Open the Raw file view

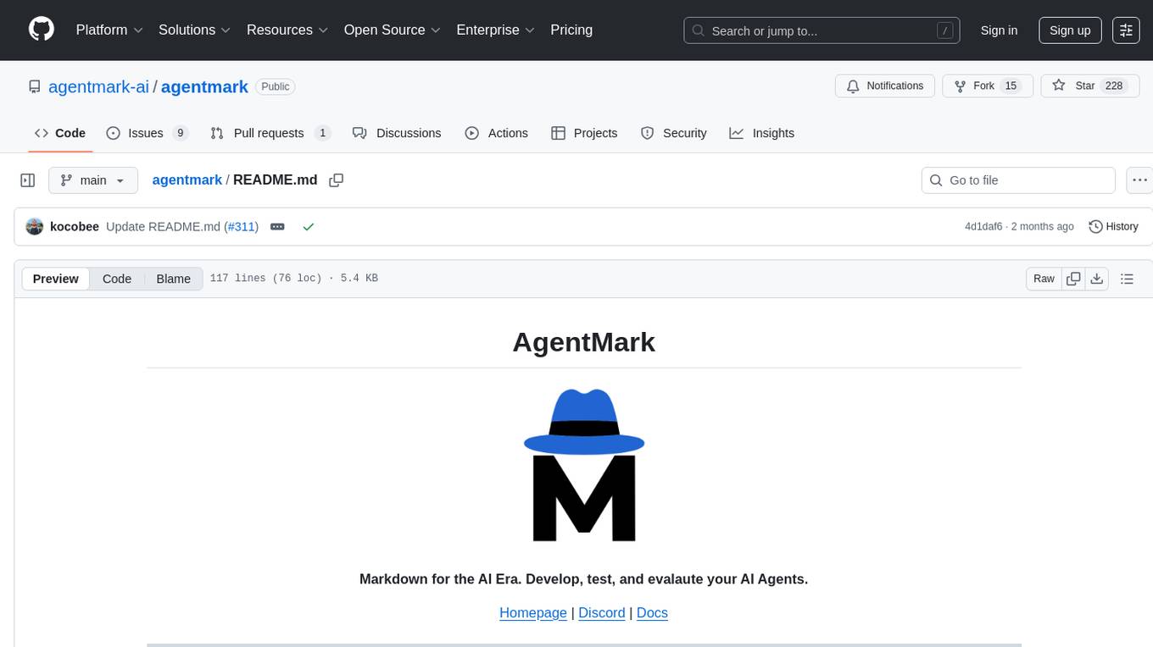pyautogui.click(x=1044, y=279)
